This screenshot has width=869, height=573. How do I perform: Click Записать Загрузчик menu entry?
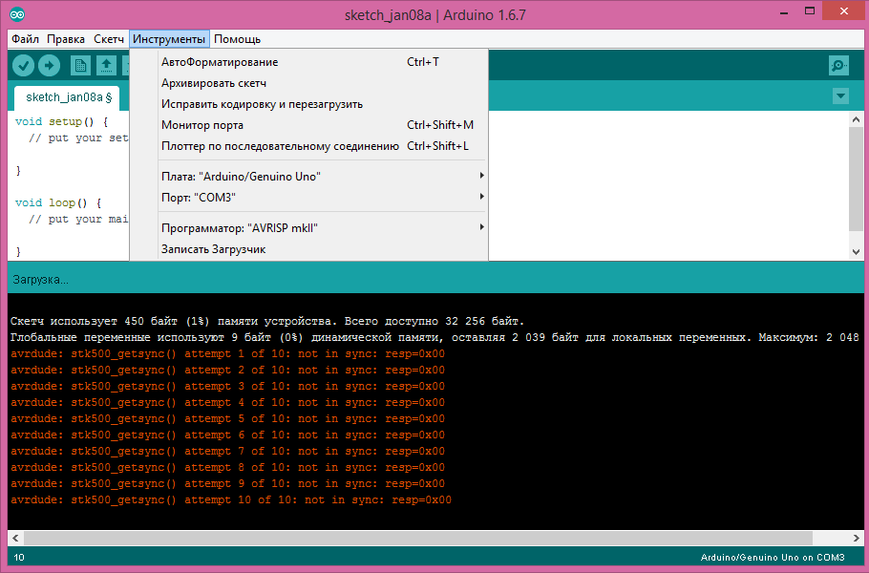click(x=214, y=249)
